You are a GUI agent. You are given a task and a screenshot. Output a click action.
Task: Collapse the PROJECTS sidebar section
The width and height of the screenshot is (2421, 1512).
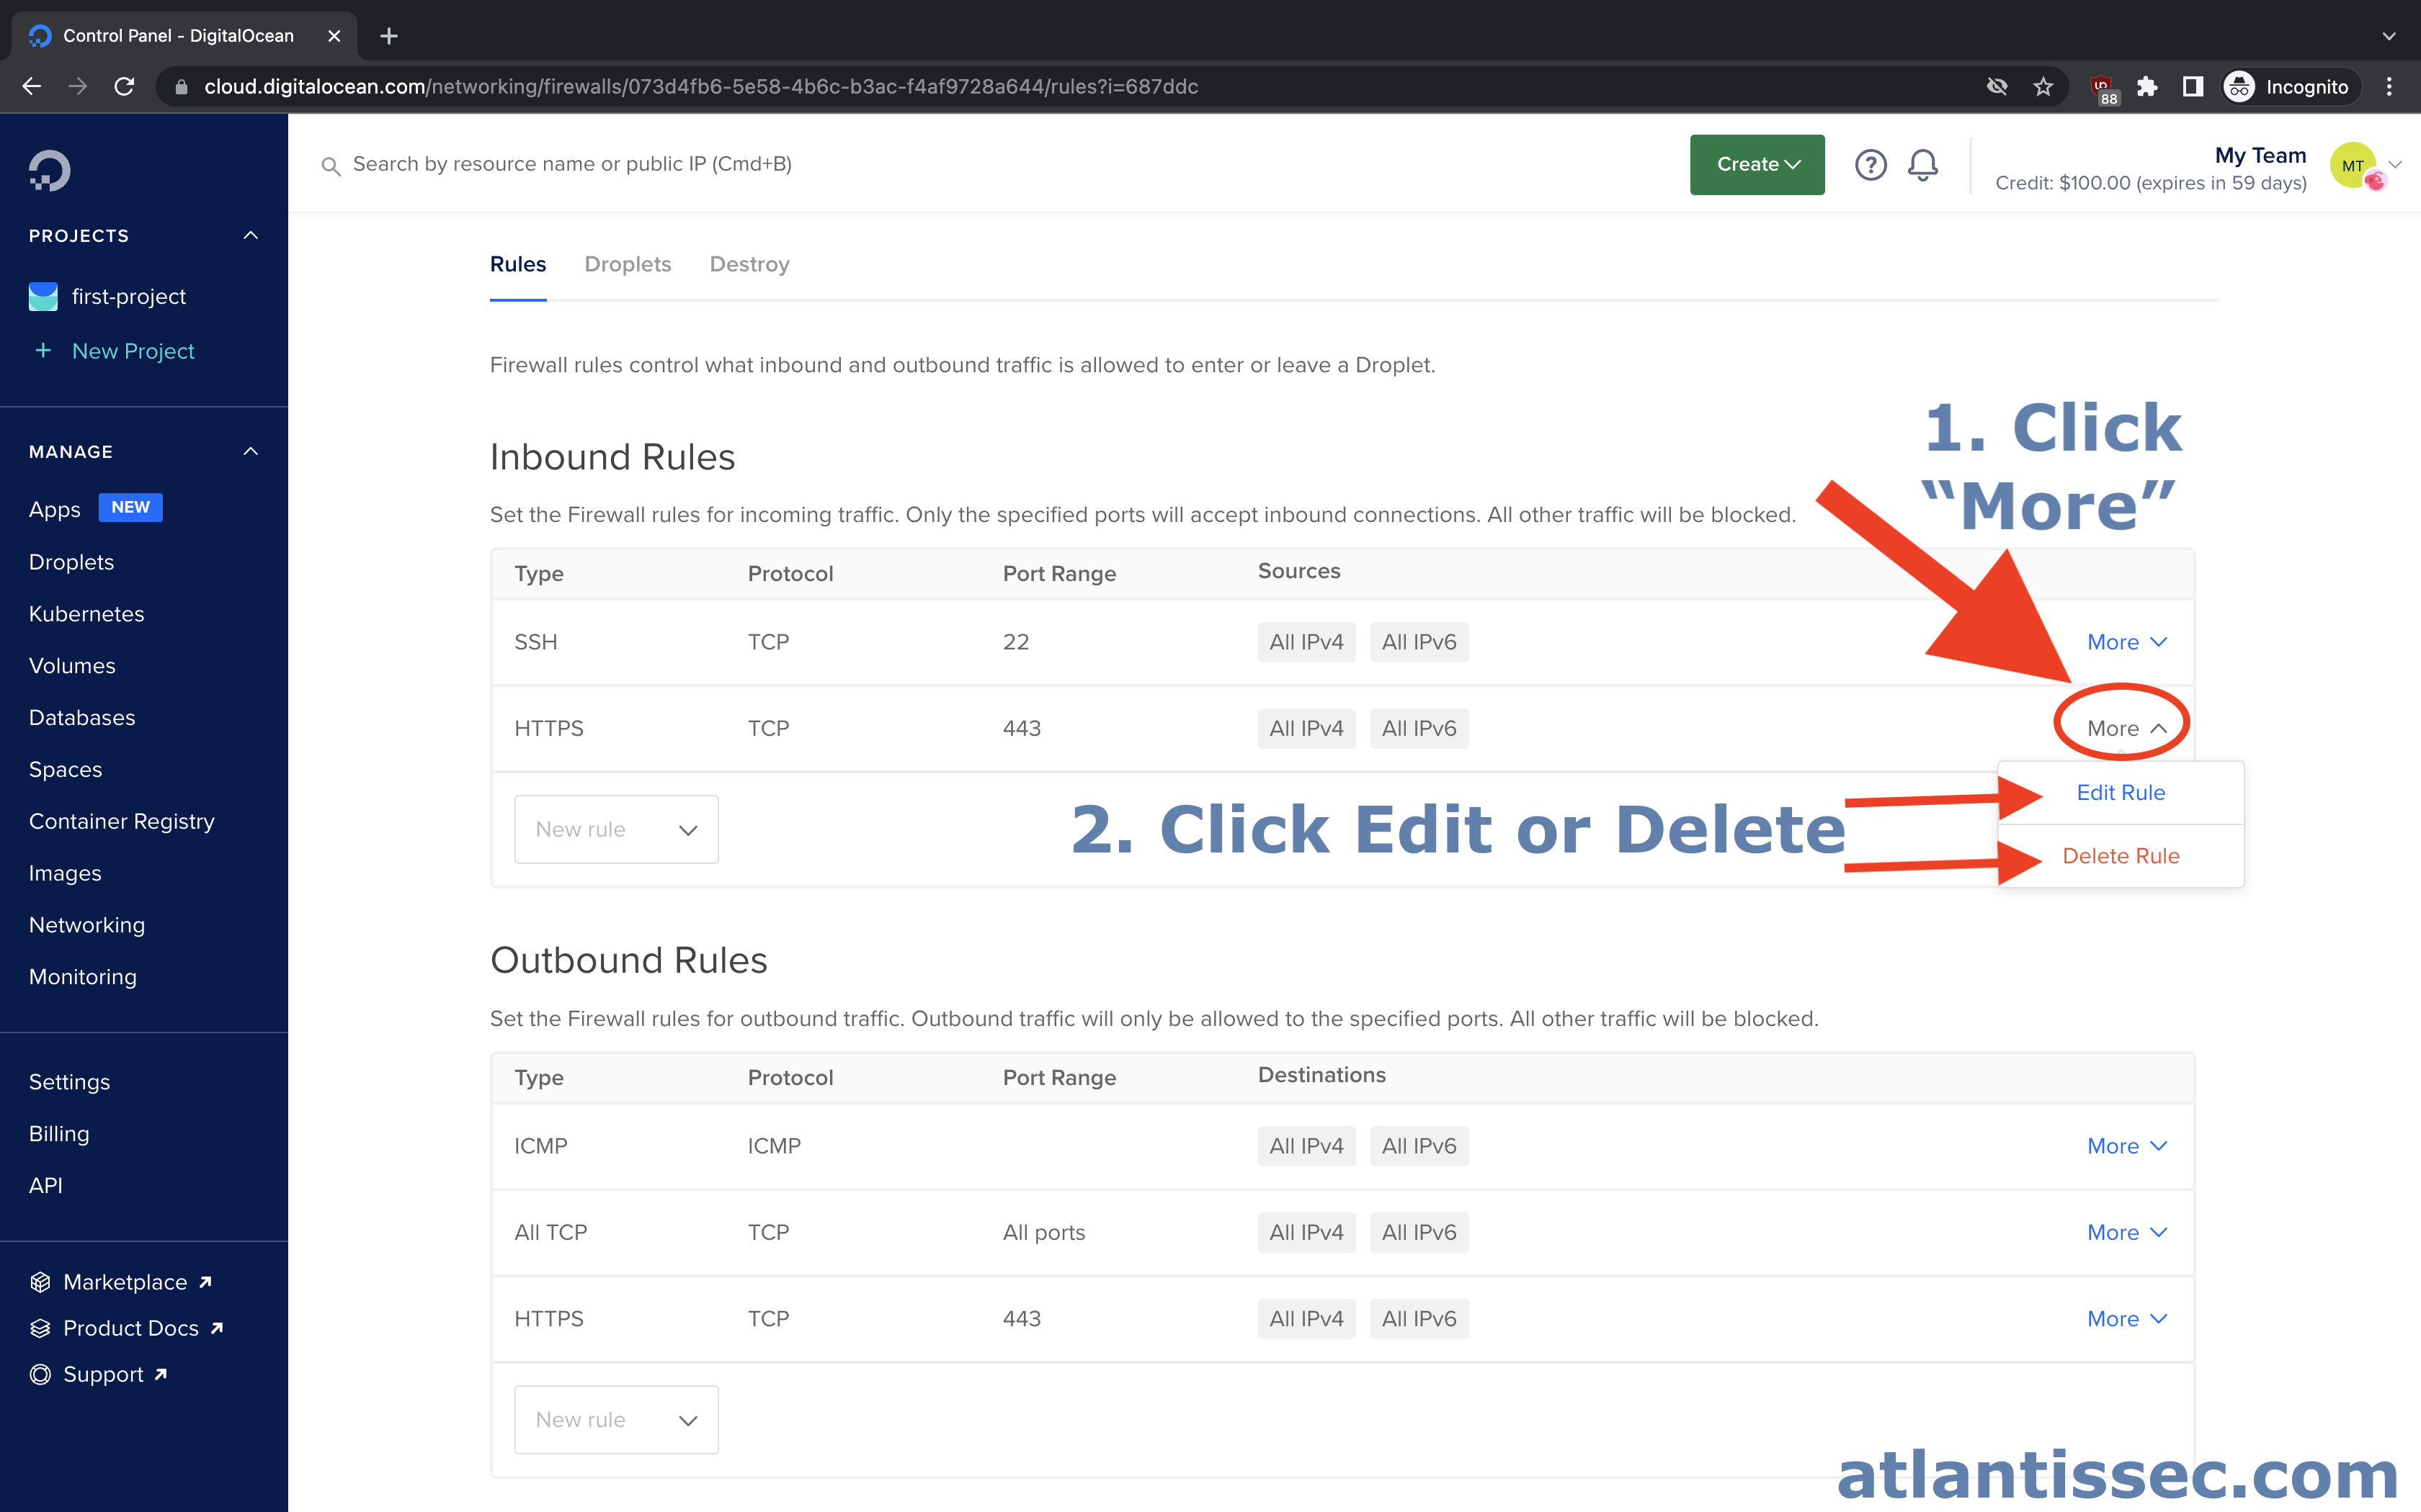[251, 235]
